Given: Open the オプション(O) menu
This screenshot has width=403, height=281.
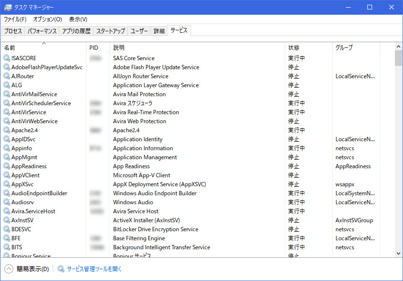Looking at the screenshot, I should 48,19.
